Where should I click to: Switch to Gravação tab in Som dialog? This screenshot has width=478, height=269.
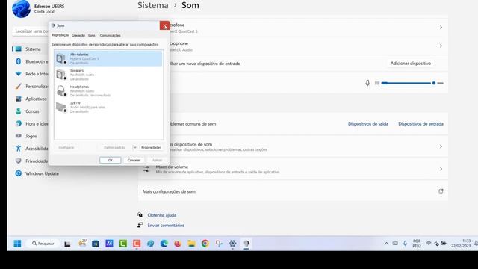(78, 35)
